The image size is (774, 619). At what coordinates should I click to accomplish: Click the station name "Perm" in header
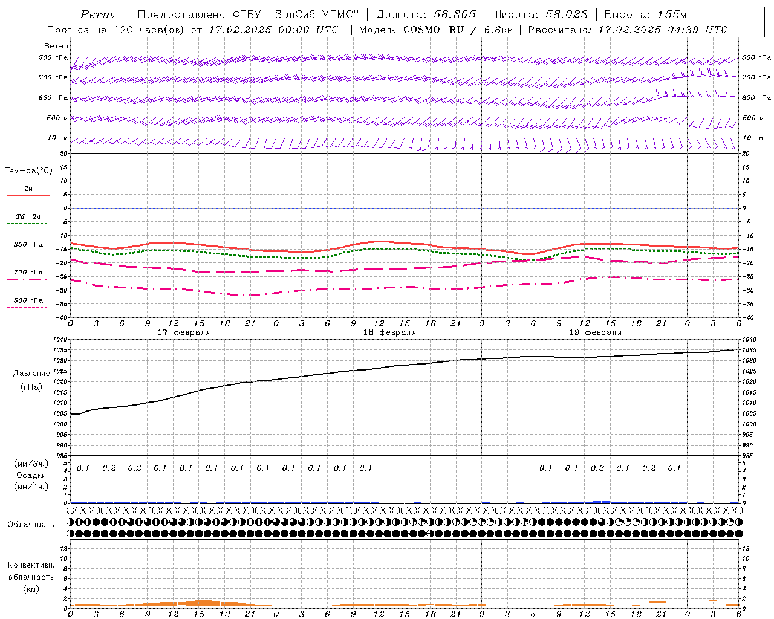[97, 15]
